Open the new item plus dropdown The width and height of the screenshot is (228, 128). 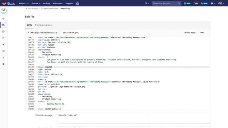tap(146, 3)
